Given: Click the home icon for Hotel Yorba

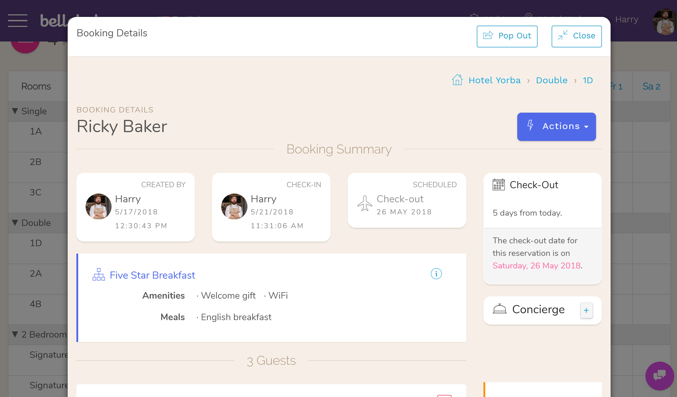Looking at the screenshot, I should click(457, 80).
